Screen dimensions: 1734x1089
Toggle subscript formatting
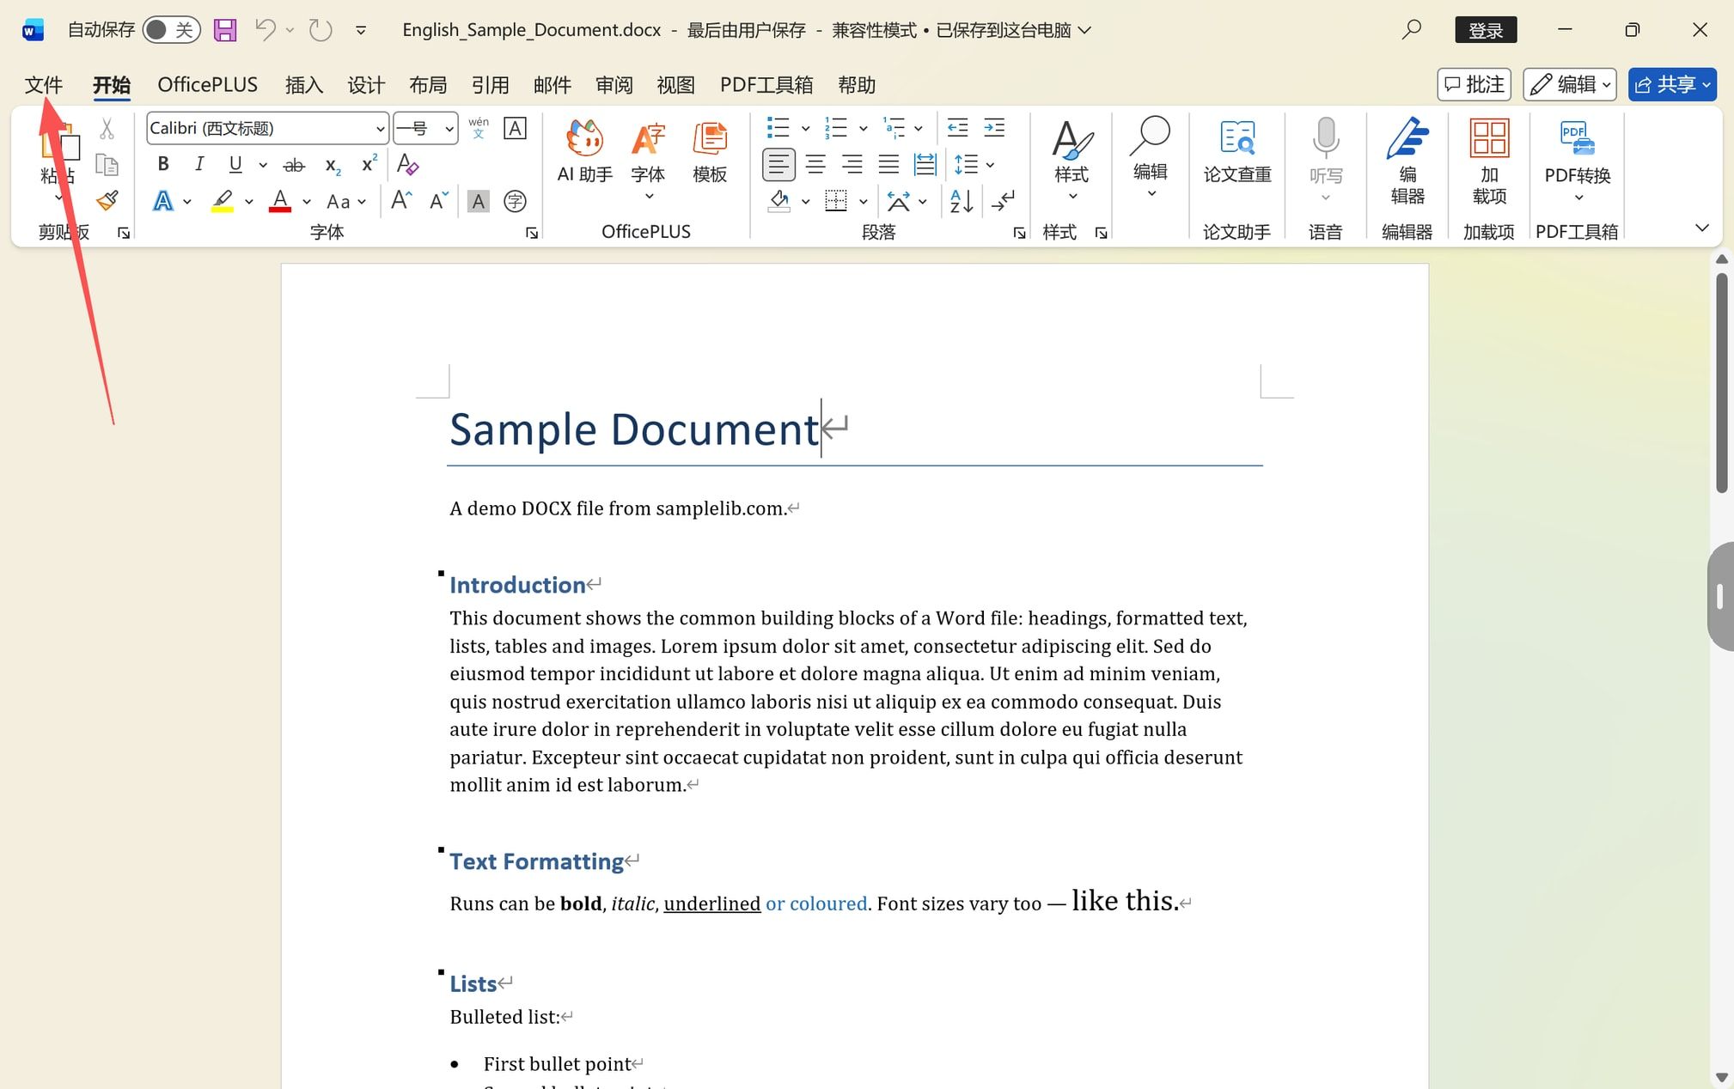click(333, 165)
